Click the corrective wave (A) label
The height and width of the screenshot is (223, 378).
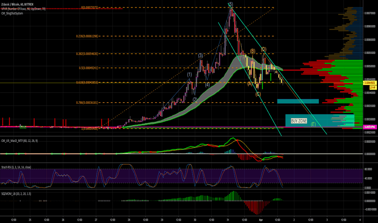[250, 84]
